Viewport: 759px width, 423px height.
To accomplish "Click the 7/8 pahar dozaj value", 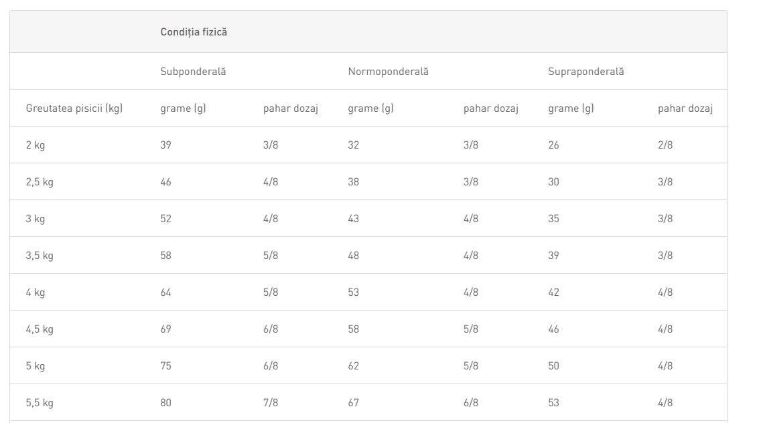I will pos(271,402).
